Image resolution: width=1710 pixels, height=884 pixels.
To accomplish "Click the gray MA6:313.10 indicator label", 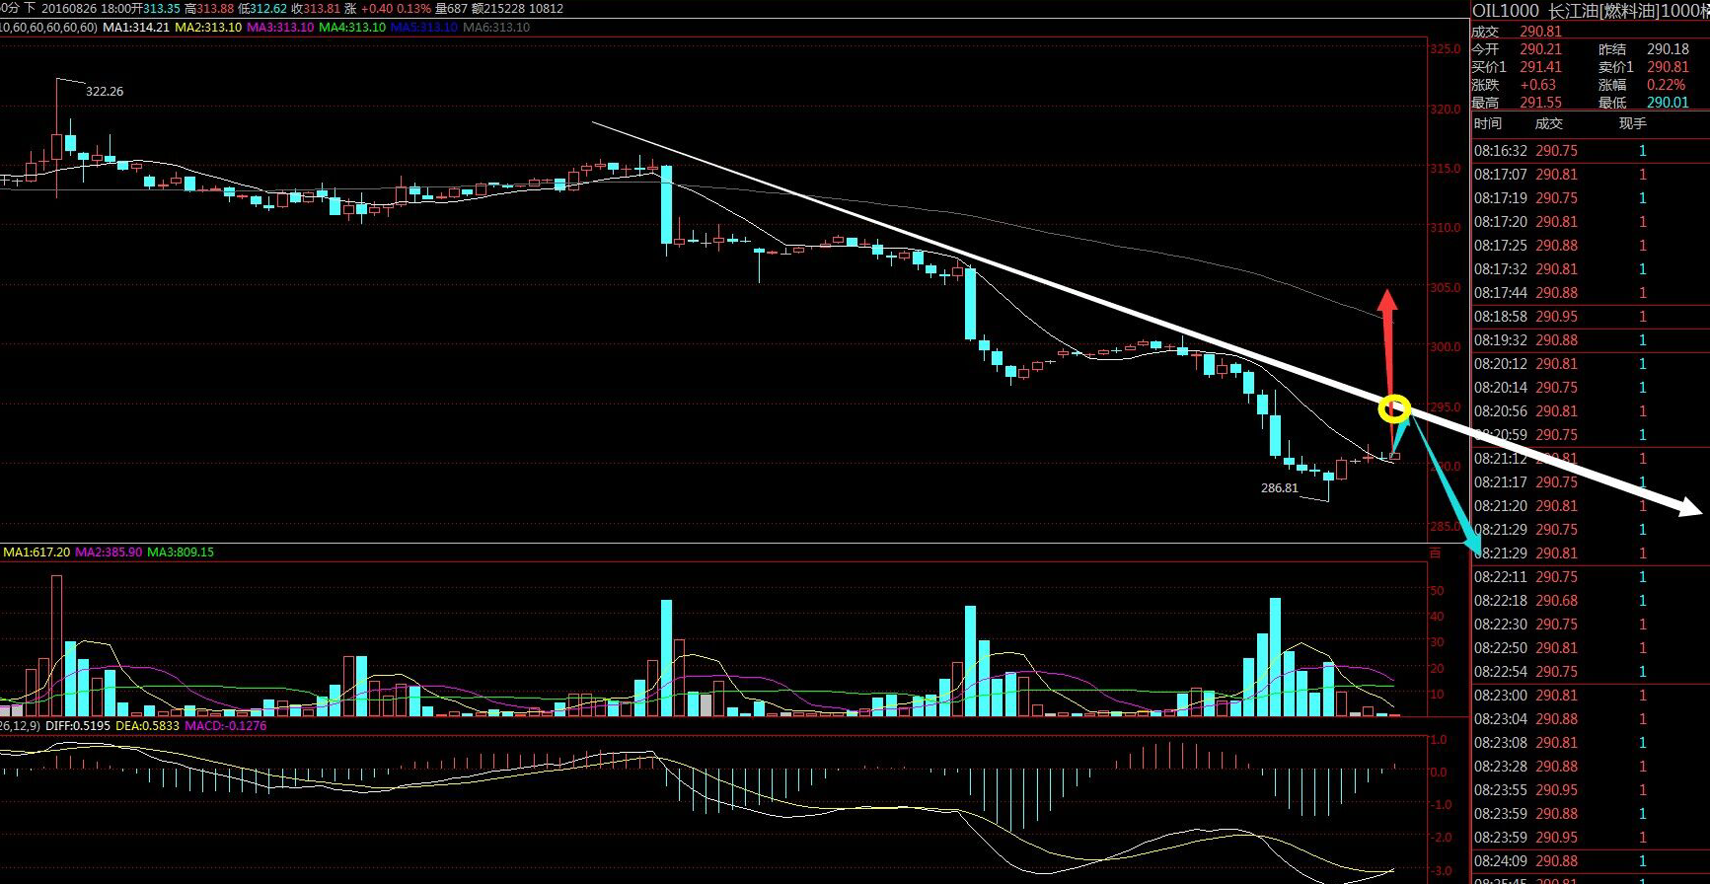I will point(496,27).
